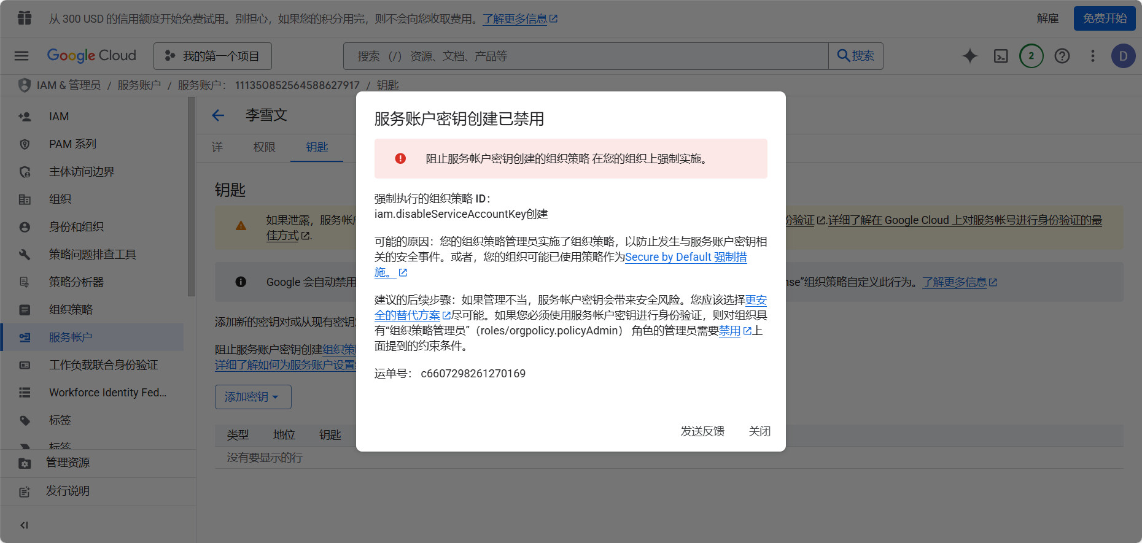Open the hamburger navigation menu
1142x543 pixels.
pos(21,56)
